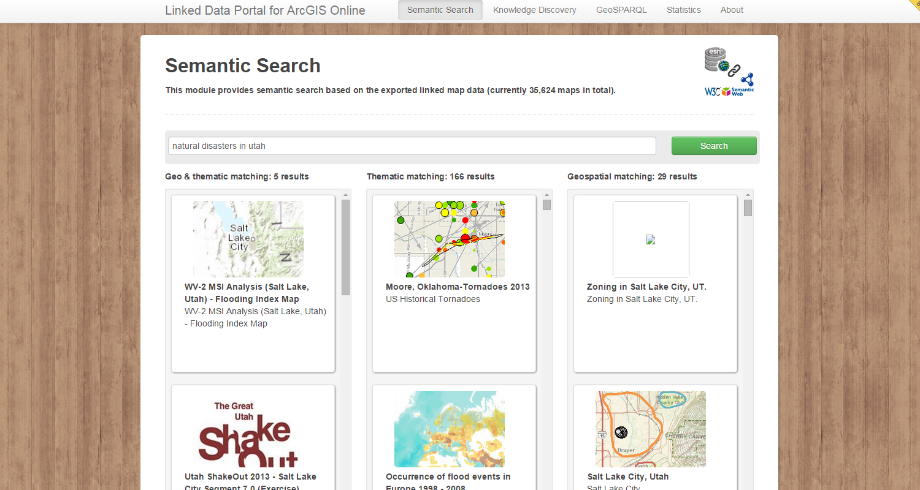Click the Esri linked data logo icon
This screenshot has width=920, height=490.
click(722, 62)
